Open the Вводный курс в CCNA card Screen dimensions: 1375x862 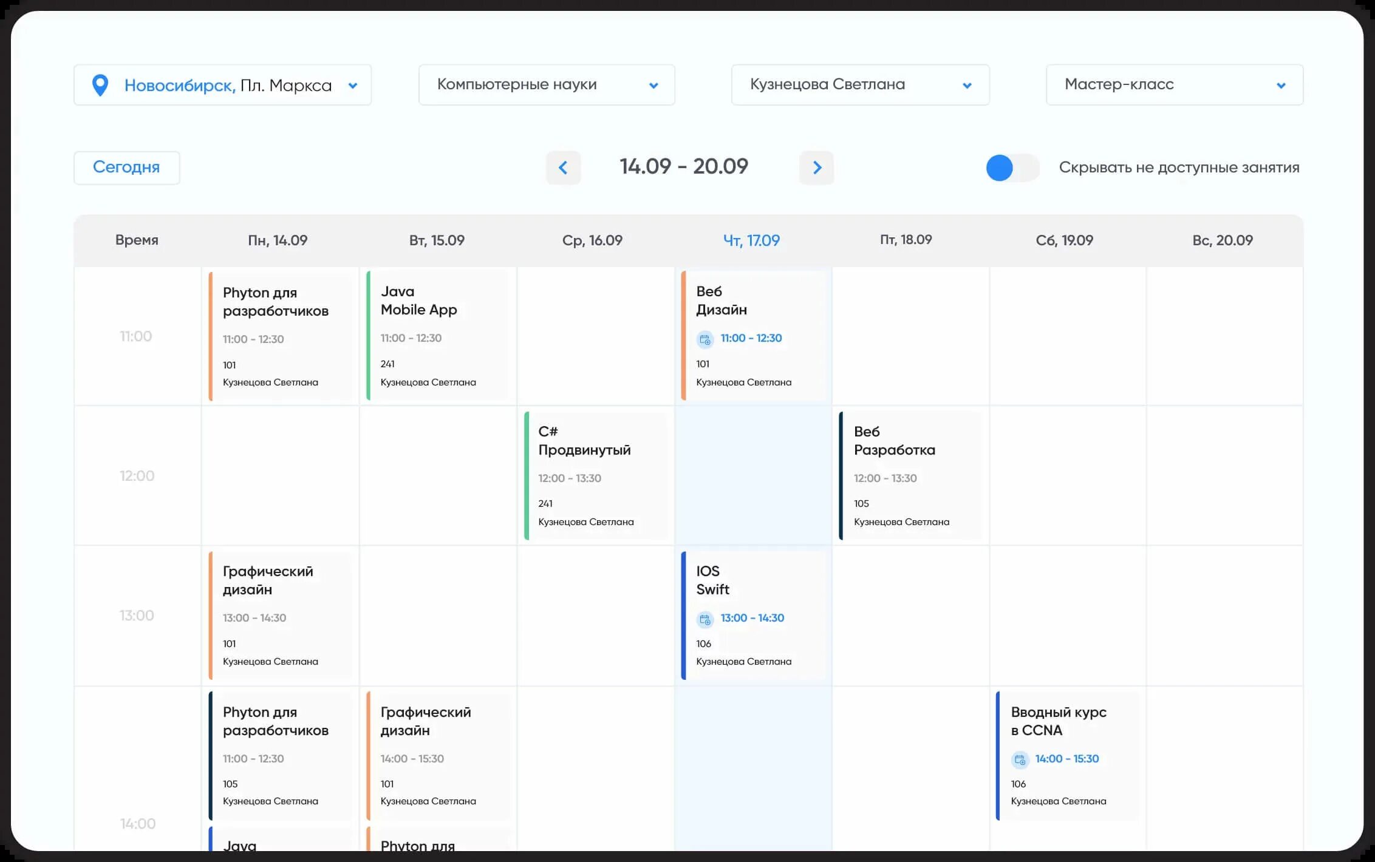[x=1068, y=756]
